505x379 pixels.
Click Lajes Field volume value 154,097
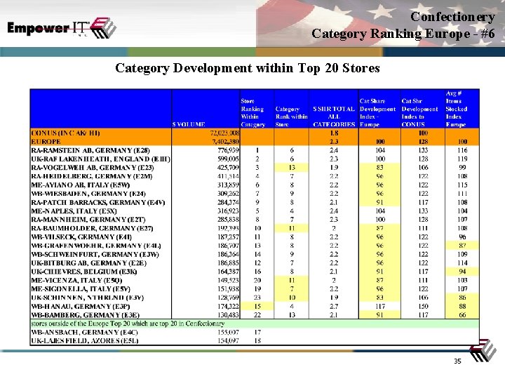tap(229, 341)
